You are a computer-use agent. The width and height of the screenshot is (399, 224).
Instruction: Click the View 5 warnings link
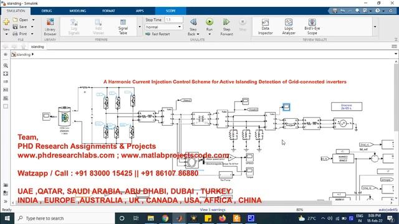click(213, 210)
